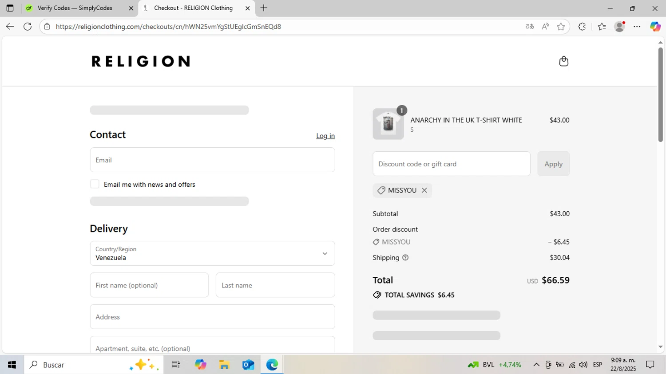The width and height of the screenshot is (666, 374).
Task: Click the browser back arrow
Action: click(10, 27)
